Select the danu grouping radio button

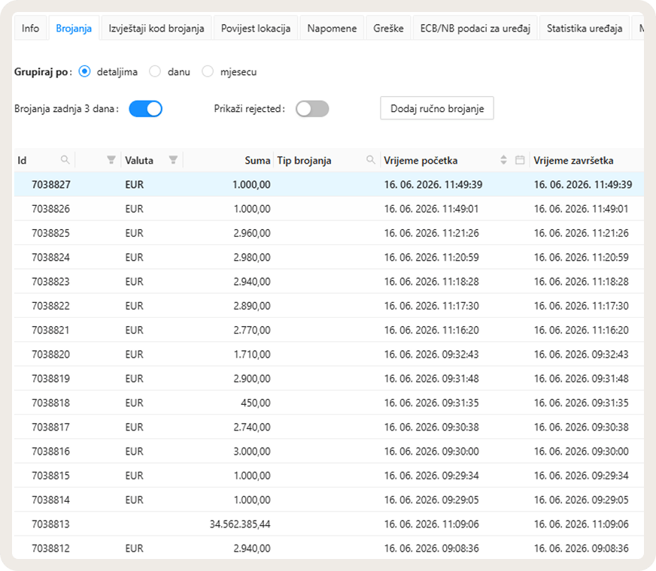(155, 72)
